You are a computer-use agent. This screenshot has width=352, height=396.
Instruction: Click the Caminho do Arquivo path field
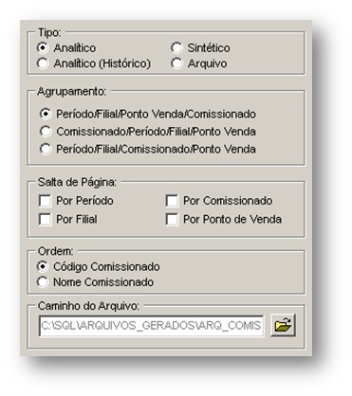pos(151,326)
